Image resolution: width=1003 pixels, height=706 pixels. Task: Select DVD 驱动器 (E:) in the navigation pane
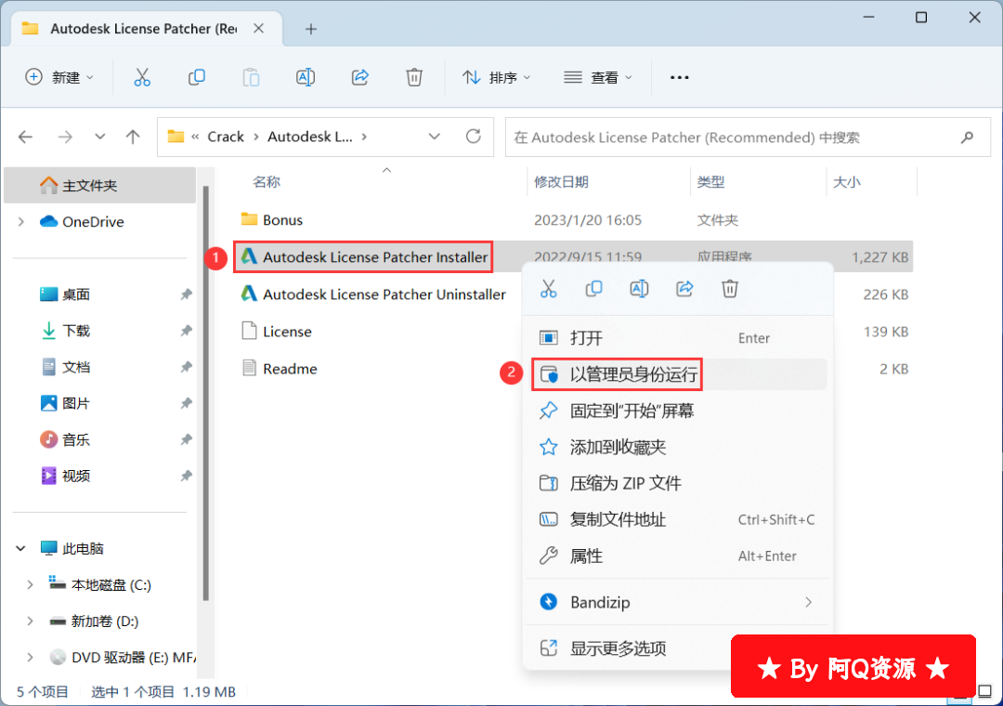point(122,658)
